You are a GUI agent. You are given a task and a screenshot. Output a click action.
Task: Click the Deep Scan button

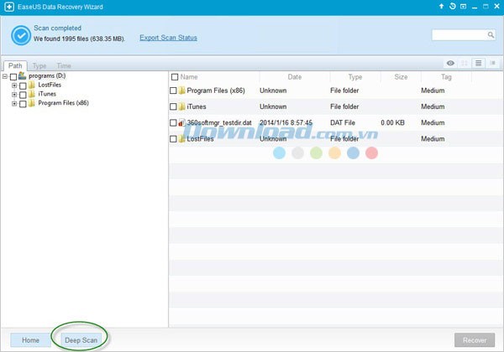click(81, 340)
